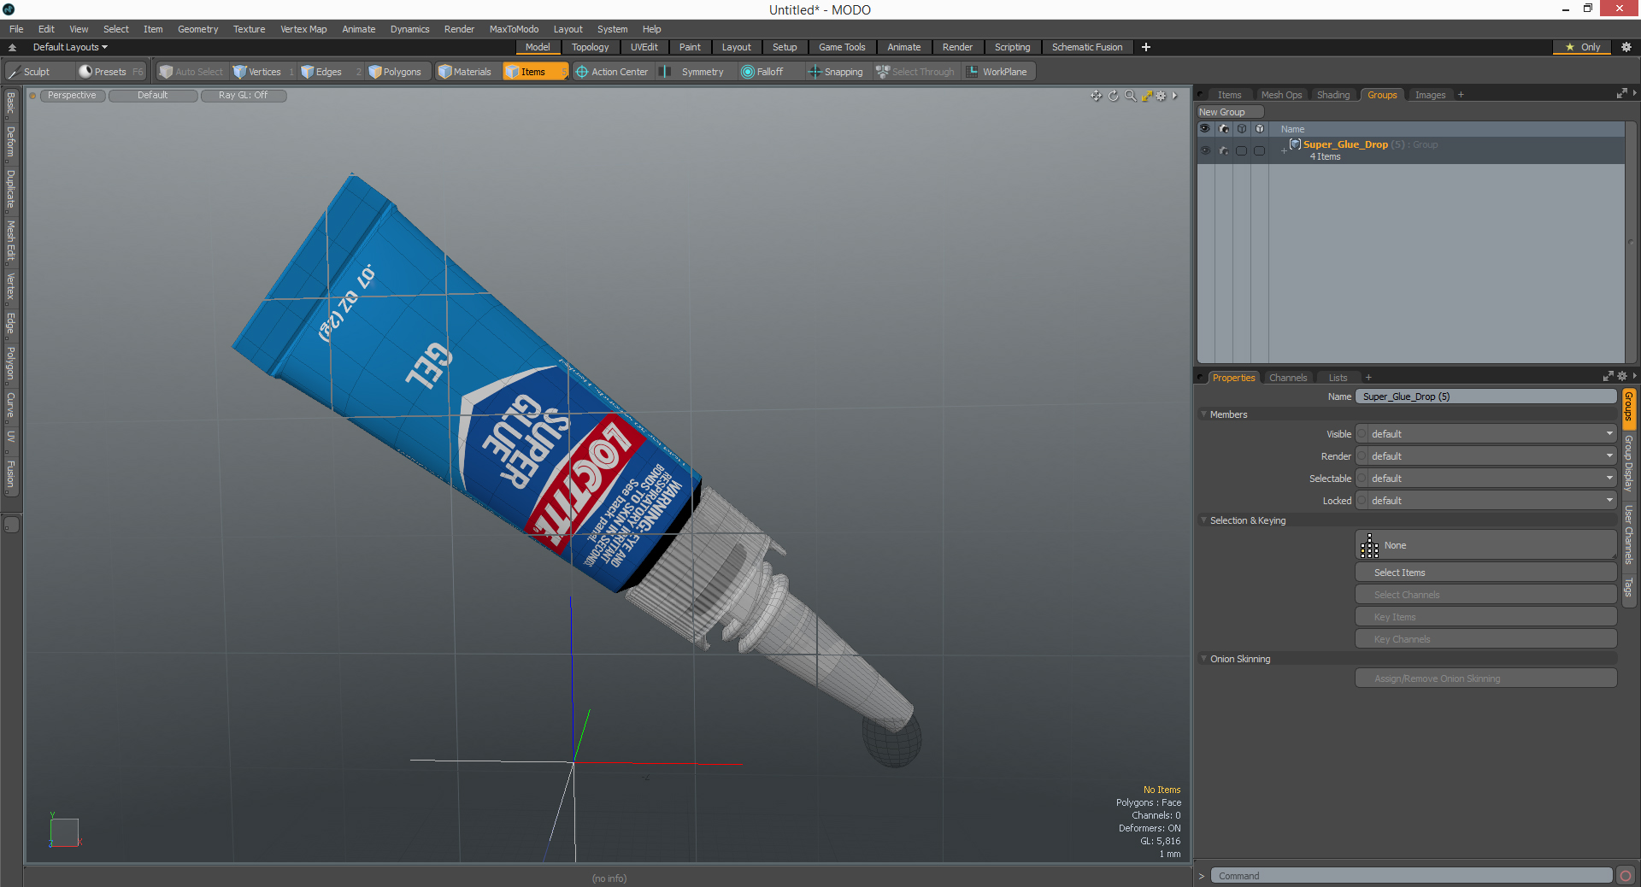Select the Sculpt tool
This screenshot has height=887, width=1641.
pos(29,72)
